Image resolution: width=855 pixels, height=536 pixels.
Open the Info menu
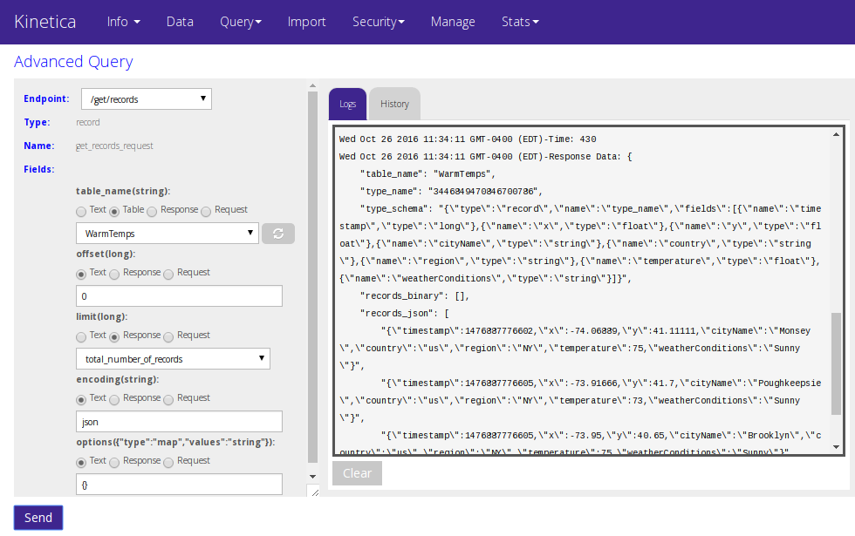(x=123, y=22)
